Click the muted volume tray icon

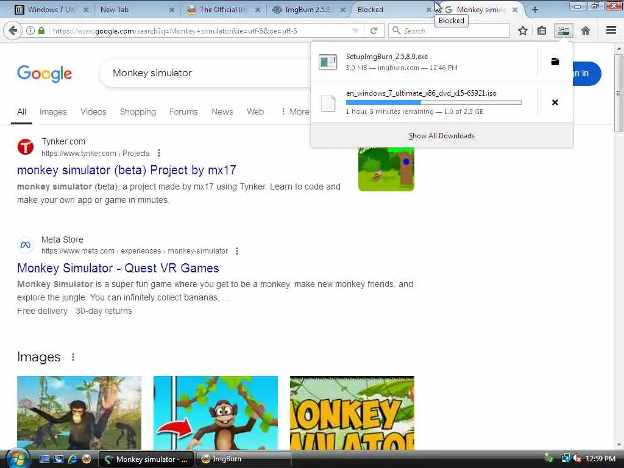tap(578, 459)
